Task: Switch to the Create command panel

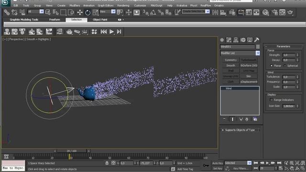Action: 222,40
